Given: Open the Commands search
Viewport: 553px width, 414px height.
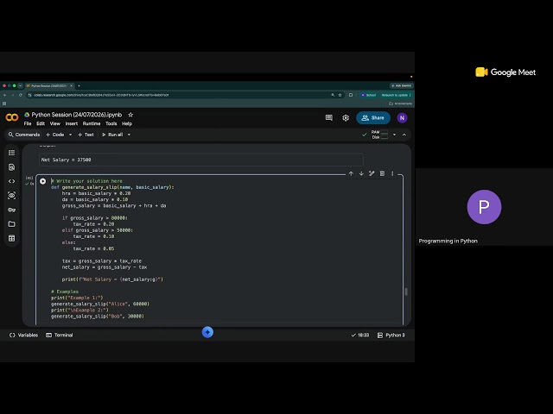Looking at the screenshot, I should (x=24, y=135).
